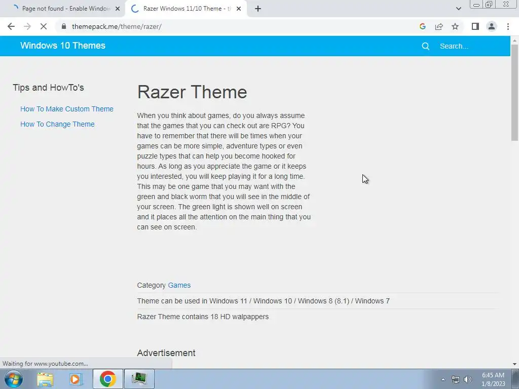519x389 pixels.
Task: Click the scrollbar down arrow
Action: 514,364
